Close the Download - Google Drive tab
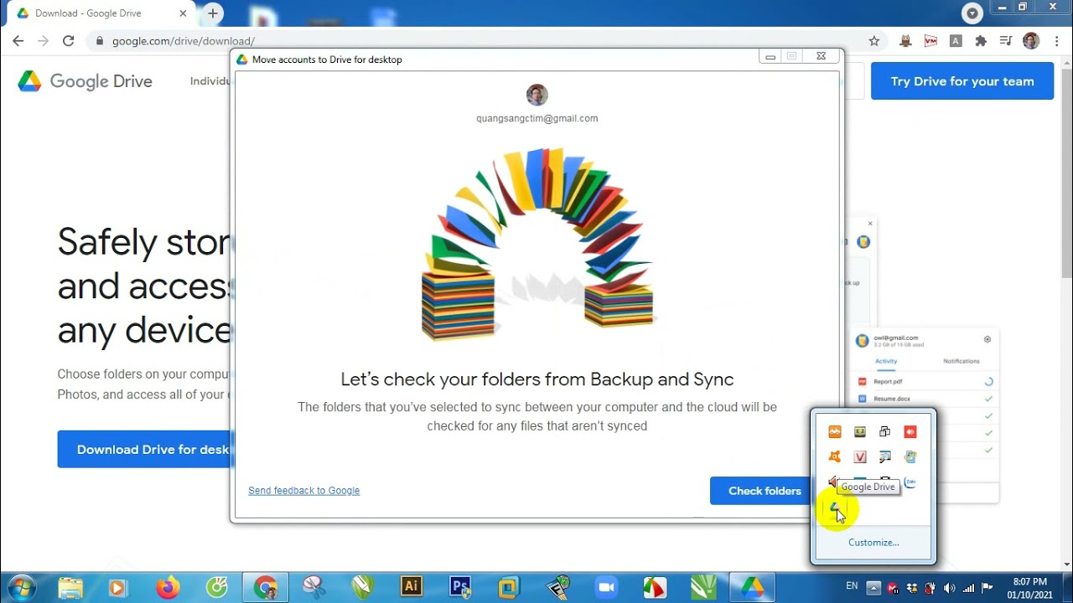The height and width of the screenshot is (603, 1073). click(183, 13)
